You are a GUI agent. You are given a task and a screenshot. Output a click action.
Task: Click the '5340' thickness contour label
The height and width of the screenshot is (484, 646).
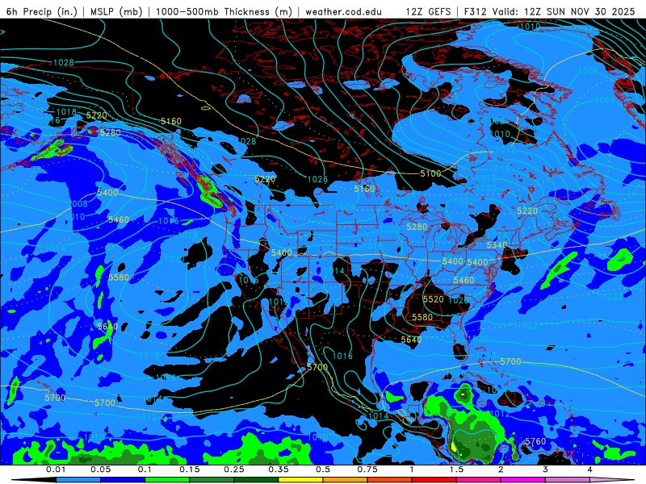tap(497, 245)
